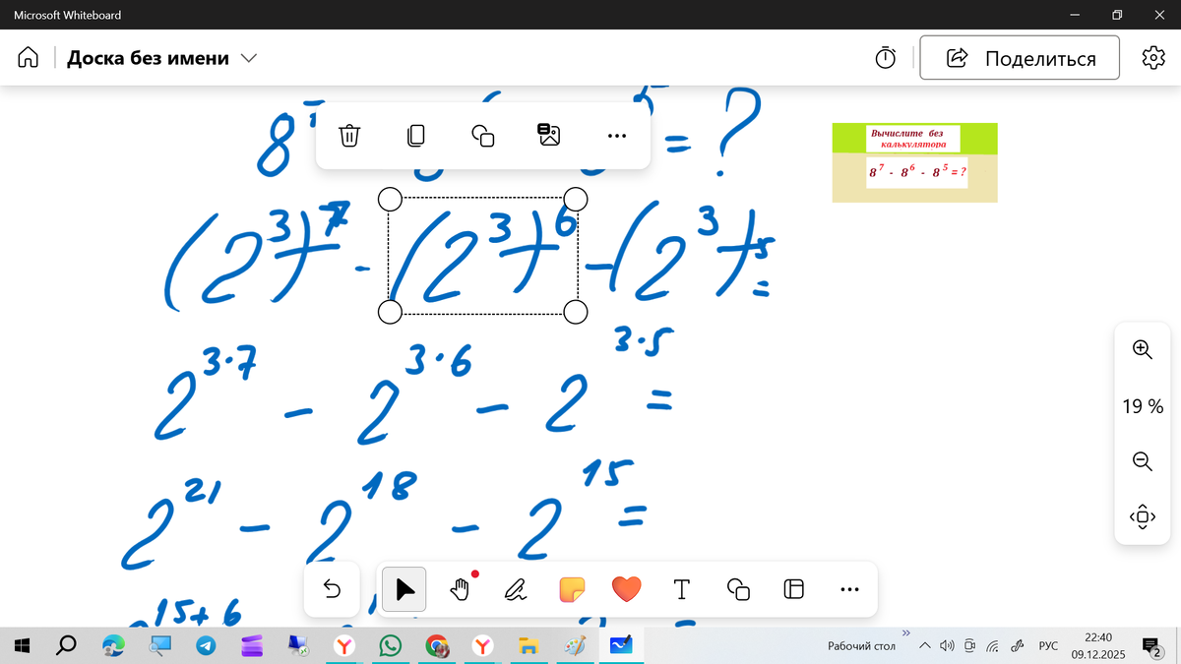Change the РУС input language
The width and height of the screenshot is (1181, 664).
[1048, 646]
